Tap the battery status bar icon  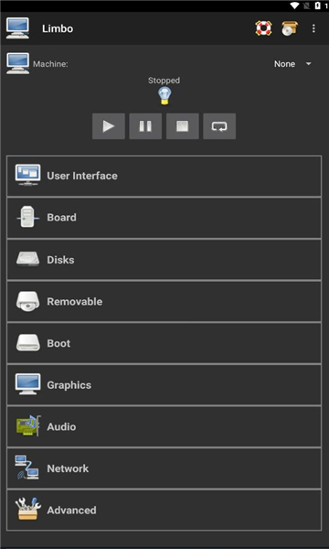pos(318,5)
